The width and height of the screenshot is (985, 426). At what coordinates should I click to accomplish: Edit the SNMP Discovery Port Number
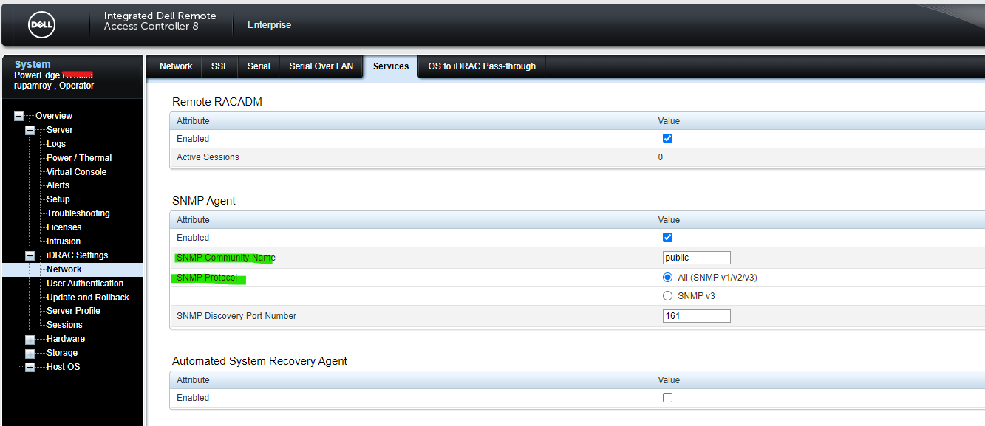click(x=695, y=315)
